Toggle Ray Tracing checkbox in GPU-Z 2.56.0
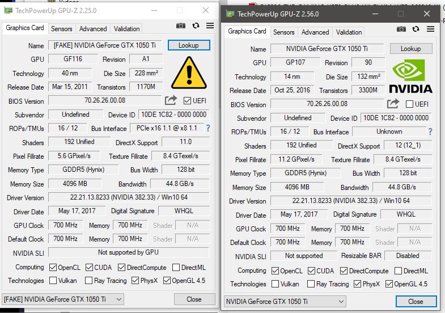This screenshot has width=445, height=313. (x=311, y=284)
